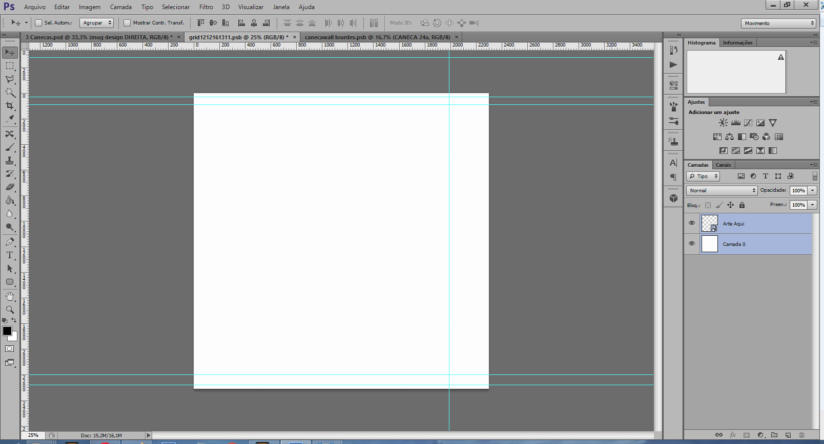Open the Actions panel play icon
The width and height of the screenshot is (824, 444).
[x=673, y=65]
